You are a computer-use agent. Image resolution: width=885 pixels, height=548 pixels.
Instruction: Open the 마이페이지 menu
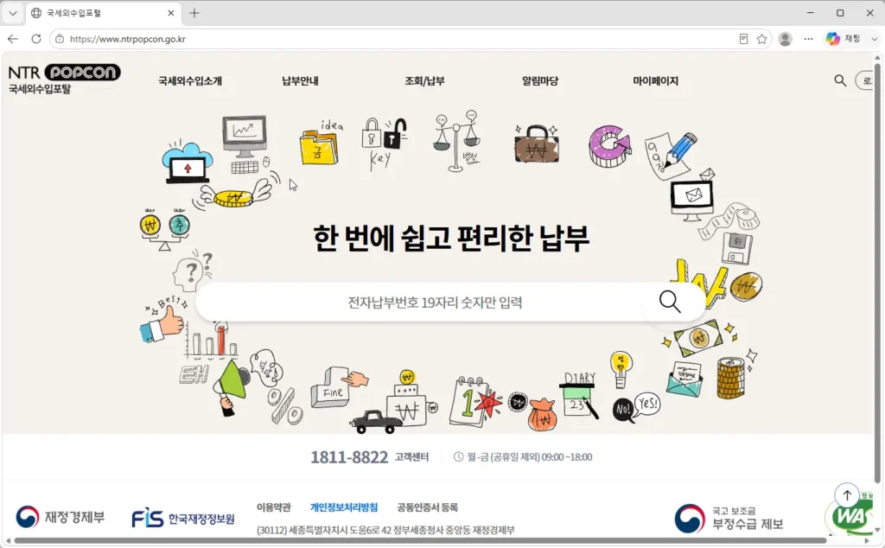[655, 80]
